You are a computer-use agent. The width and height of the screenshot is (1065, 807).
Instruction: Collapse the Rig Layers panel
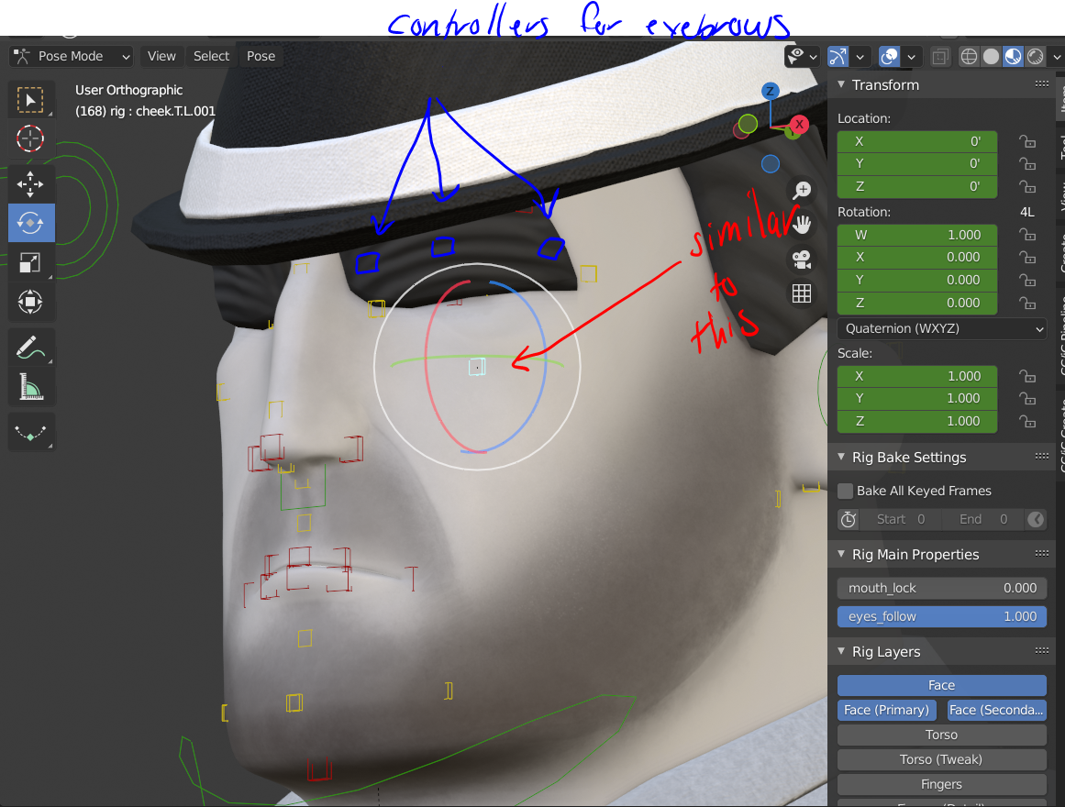tap(841, 651)
